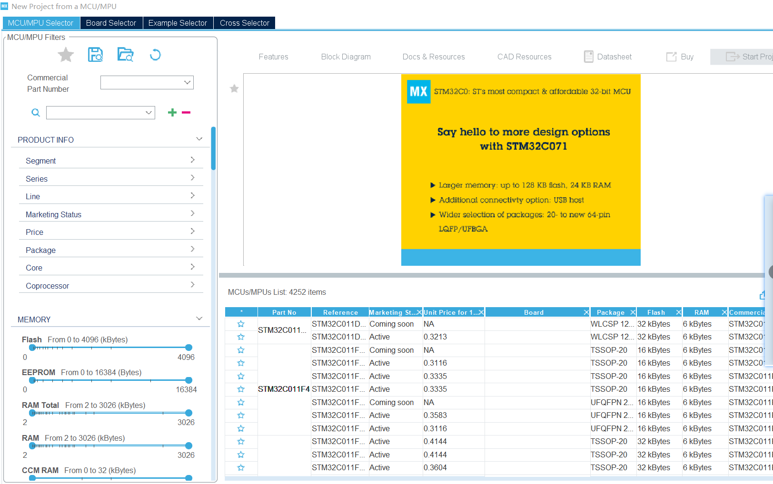Image resolution: width=773 pixels, height=484 pixels.
Task: Sort by Part No column header
Action: tap(284, 312)
